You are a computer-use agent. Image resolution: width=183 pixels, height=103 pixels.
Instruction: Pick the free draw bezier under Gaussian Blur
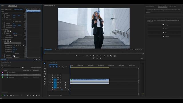click(x=10, y=41)
